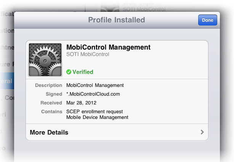Click the Description field value text
Viewport: 234px width, 162px height.
(x=95, y=85)
